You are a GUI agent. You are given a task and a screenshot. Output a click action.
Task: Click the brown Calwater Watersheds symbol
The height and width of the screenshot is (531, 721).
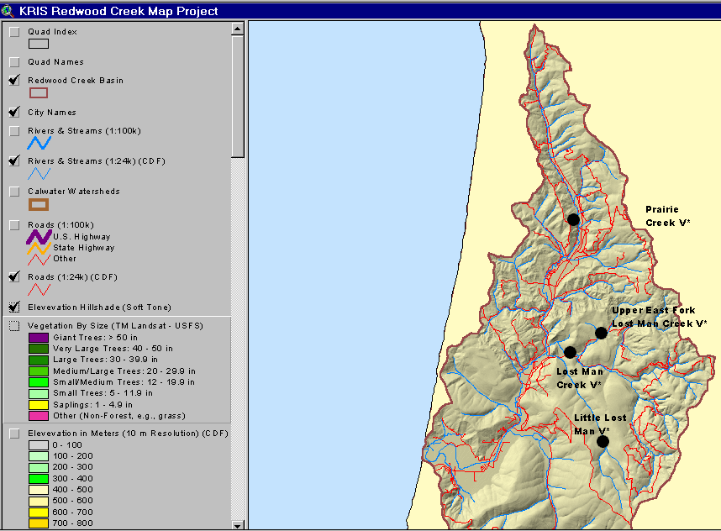tap(39, 204)
